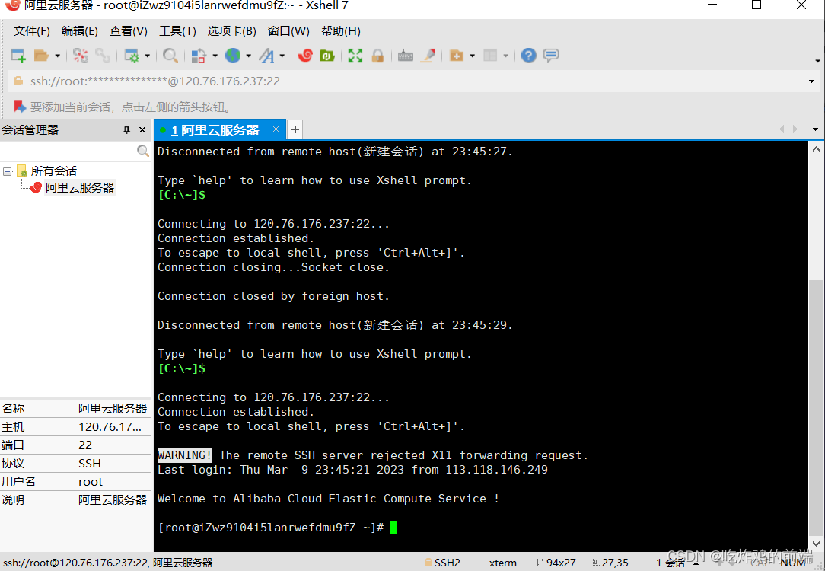Click the 主机 value 120.76.17...
The width and height of the screenshot is (825, 571).
[x=110, y=427]
